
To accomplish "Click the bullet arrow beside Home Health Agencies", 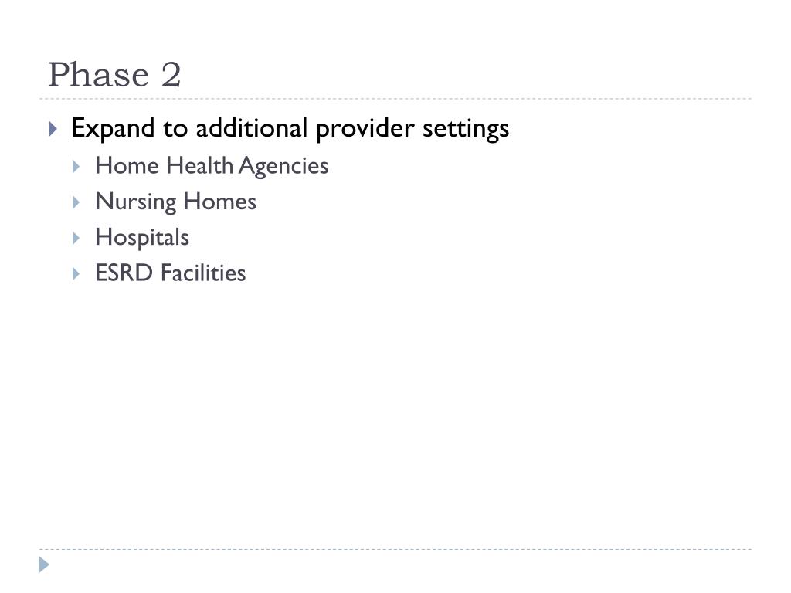I will click(76, 167).
